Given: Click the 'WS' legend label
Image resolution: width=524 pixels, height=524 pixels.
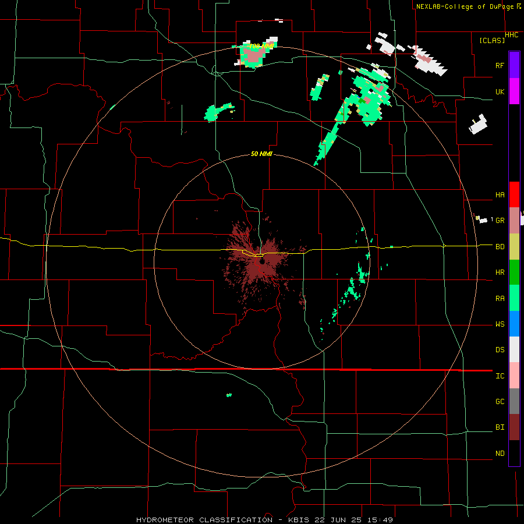Looking at the screenshot, I should (500, 324).
